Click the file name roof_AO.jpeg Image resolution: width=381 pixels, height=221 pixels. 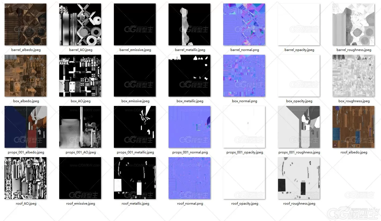click(26, 204)
